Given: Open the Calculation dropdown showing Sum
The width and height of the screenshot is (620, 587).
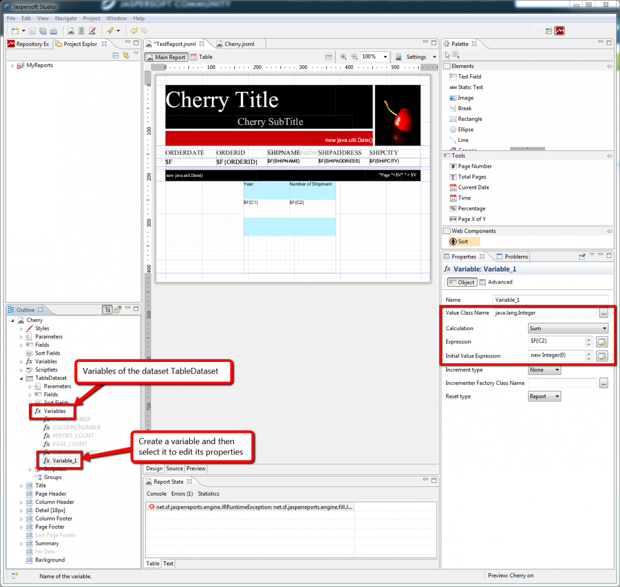Looking at the screenshot, I should click(568, 329).
